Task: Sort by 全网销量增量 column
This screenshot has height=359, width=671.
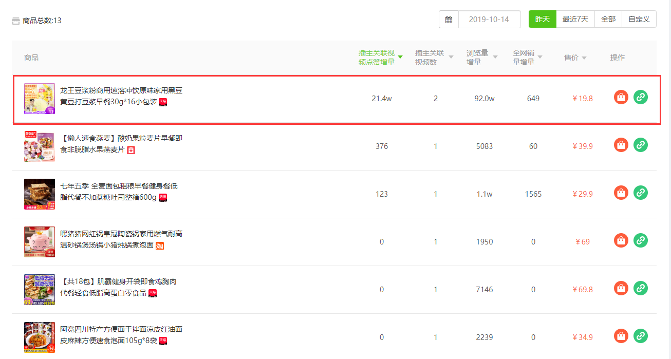Action: 527,58
